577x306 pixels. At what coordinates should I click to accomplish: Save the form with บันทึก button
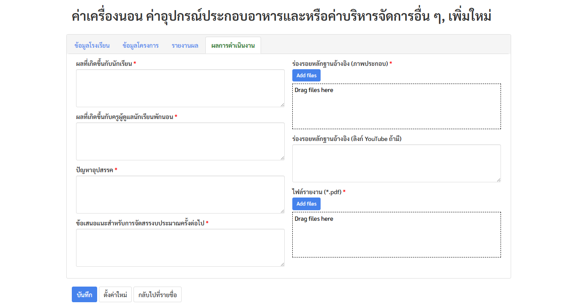click(84, 295)
